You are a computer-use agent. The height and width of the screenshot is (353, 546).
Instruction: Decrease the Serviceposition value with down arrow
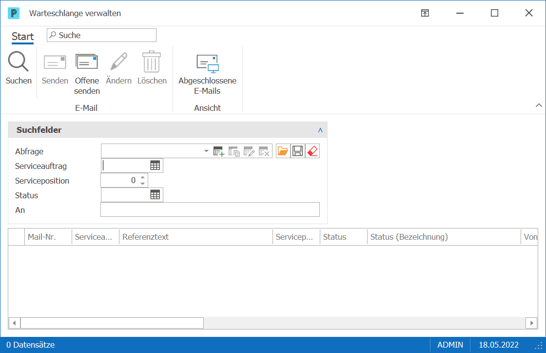click(142, 184)
